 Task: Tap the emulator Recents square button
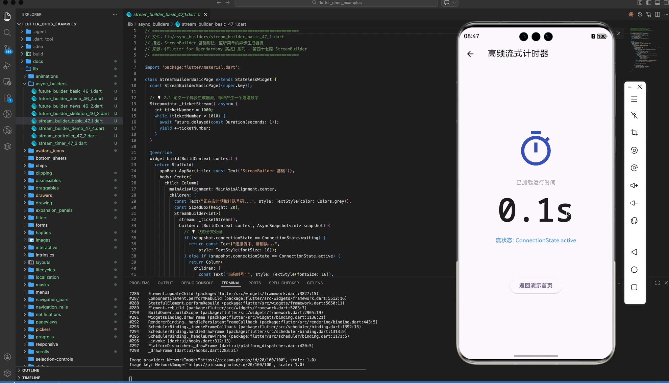(634, 287)
